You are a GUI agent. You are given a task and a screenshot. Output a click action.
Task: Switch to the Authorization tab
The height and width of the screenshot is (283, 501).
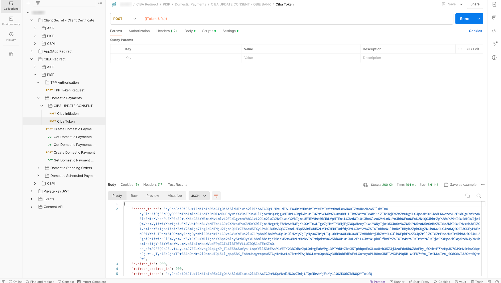tap(139, 31)
